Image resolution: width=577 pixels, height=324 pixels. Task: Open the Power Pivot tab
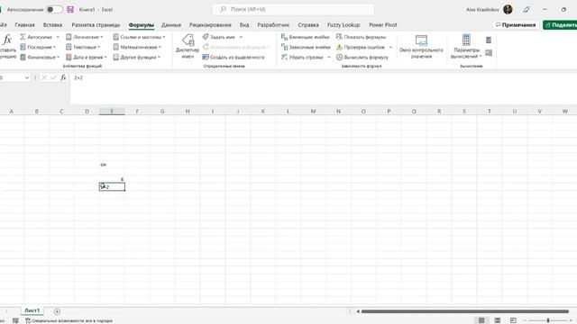coord(383,25)
